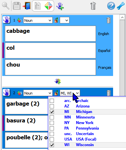The height and width of the screenshot is (150, 126).
Task: Click the floppy disk save icon
Action: [16, 6]
